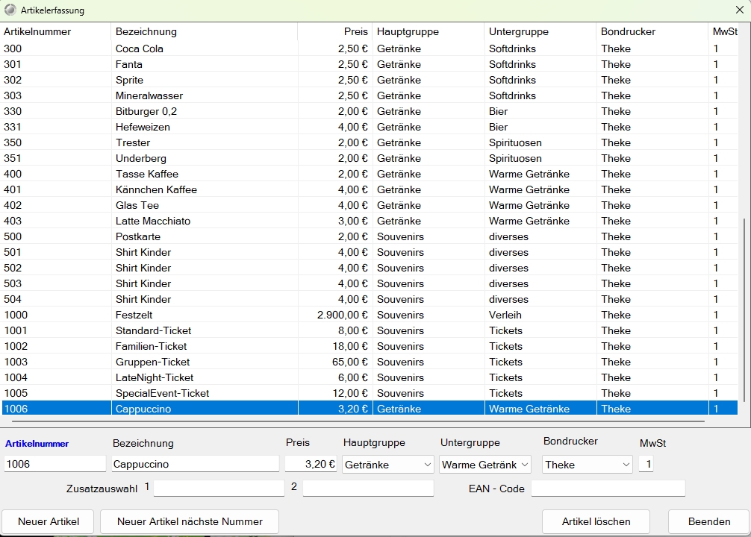Expand the Untergruppe combo box
Viewport: 751px width, 537px height.
(525, 465)
